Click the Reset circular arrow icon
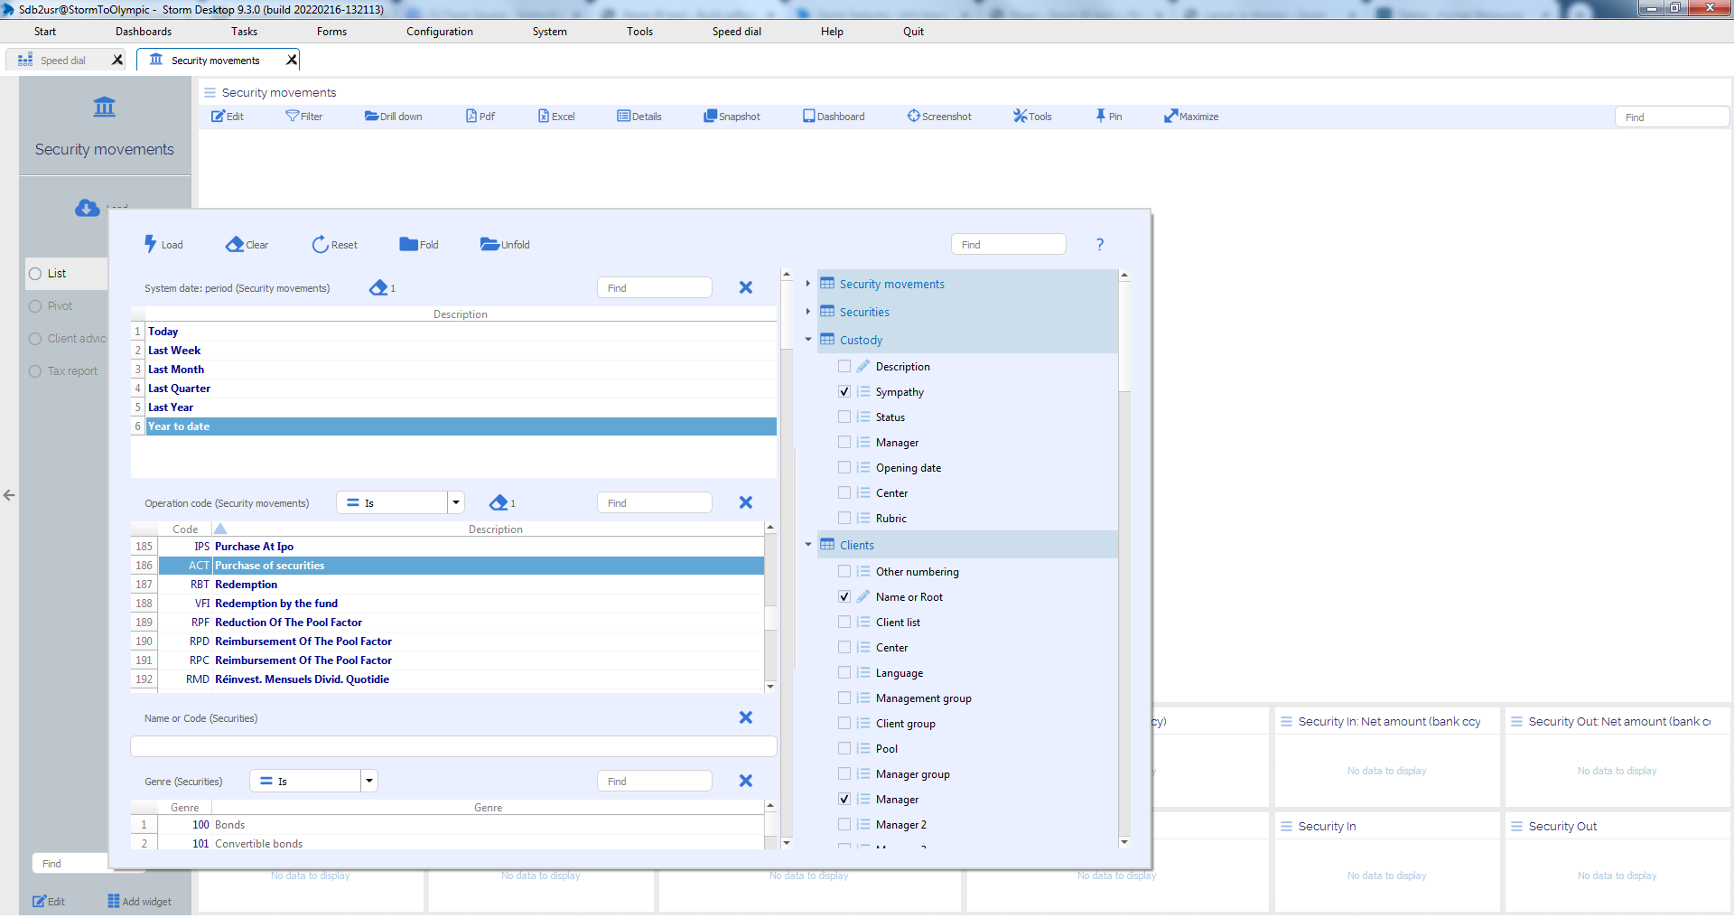The image size is (1734, 918). point(321,245)
